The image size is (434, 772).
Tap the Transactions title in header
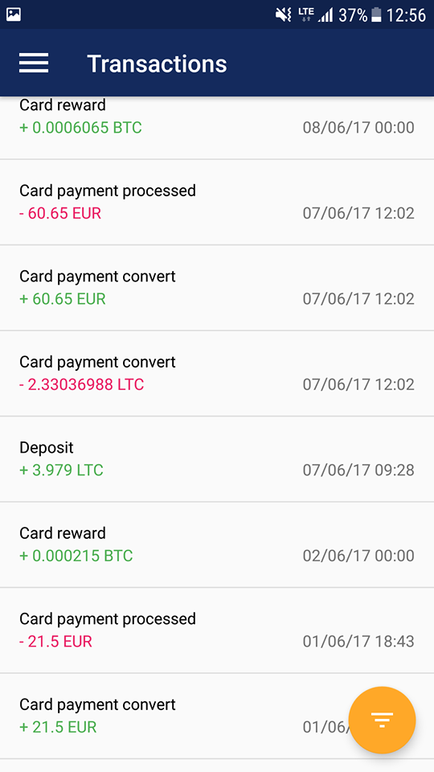(157, 64)
